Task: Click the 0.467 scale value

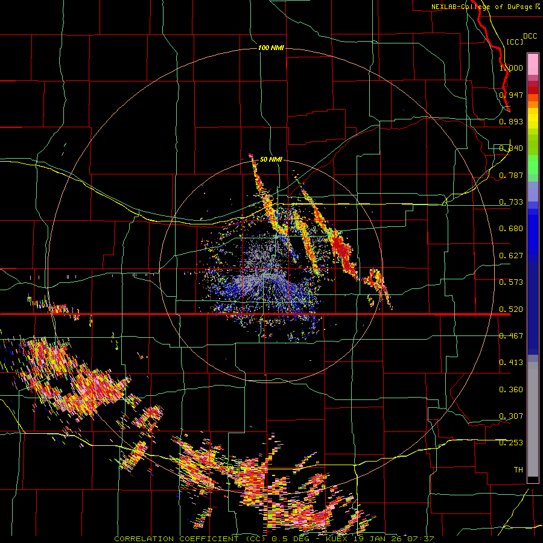Action: click(511, 336)
